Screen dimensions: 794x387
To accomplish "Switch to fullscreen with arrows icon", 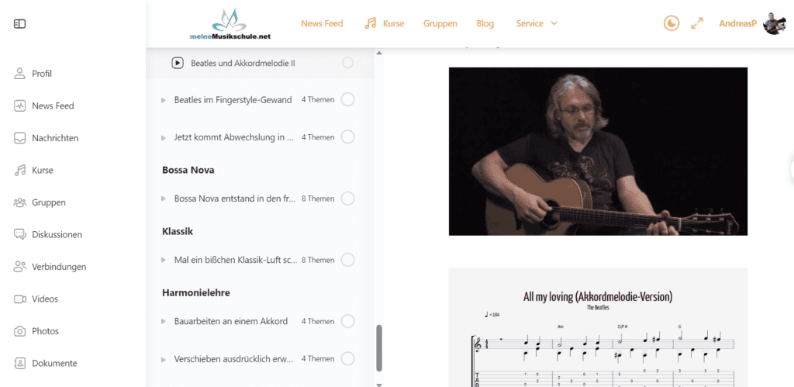I will [x=697, y=23].
